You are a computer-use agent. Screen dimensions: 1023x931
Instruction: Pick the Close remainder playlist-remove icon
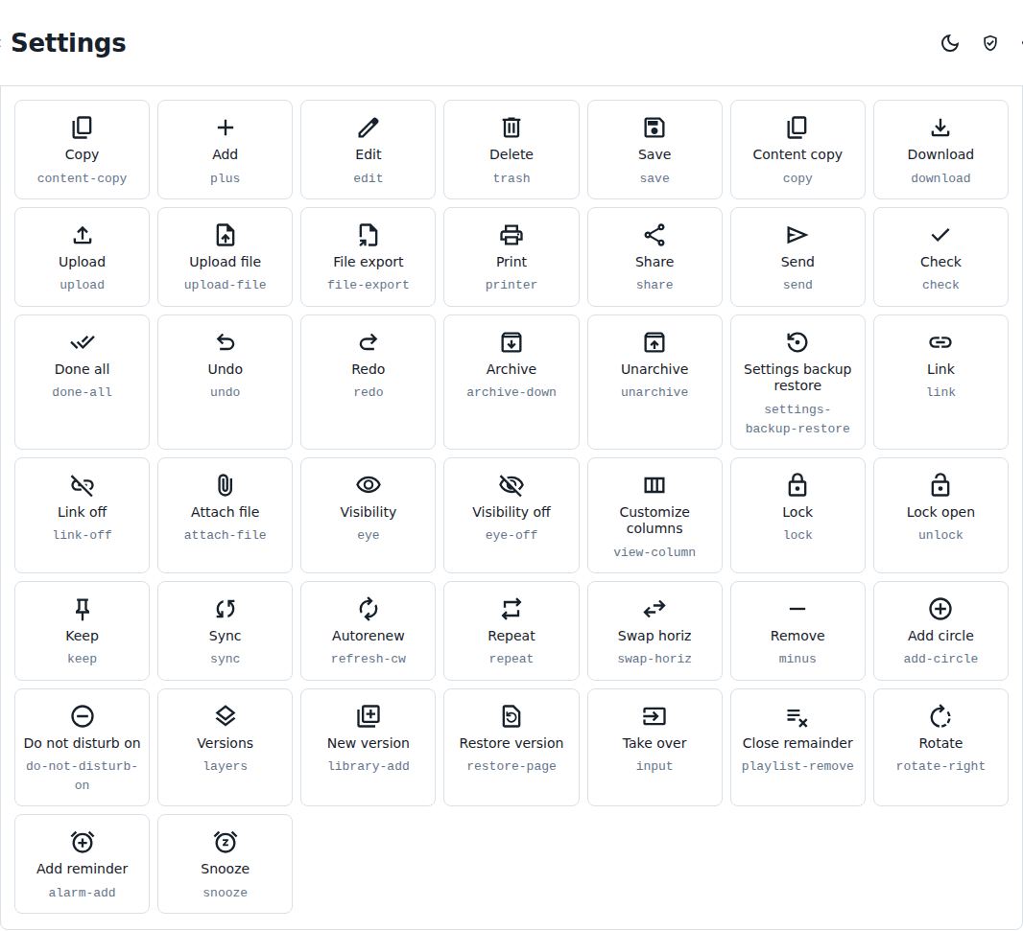[797, 717]
